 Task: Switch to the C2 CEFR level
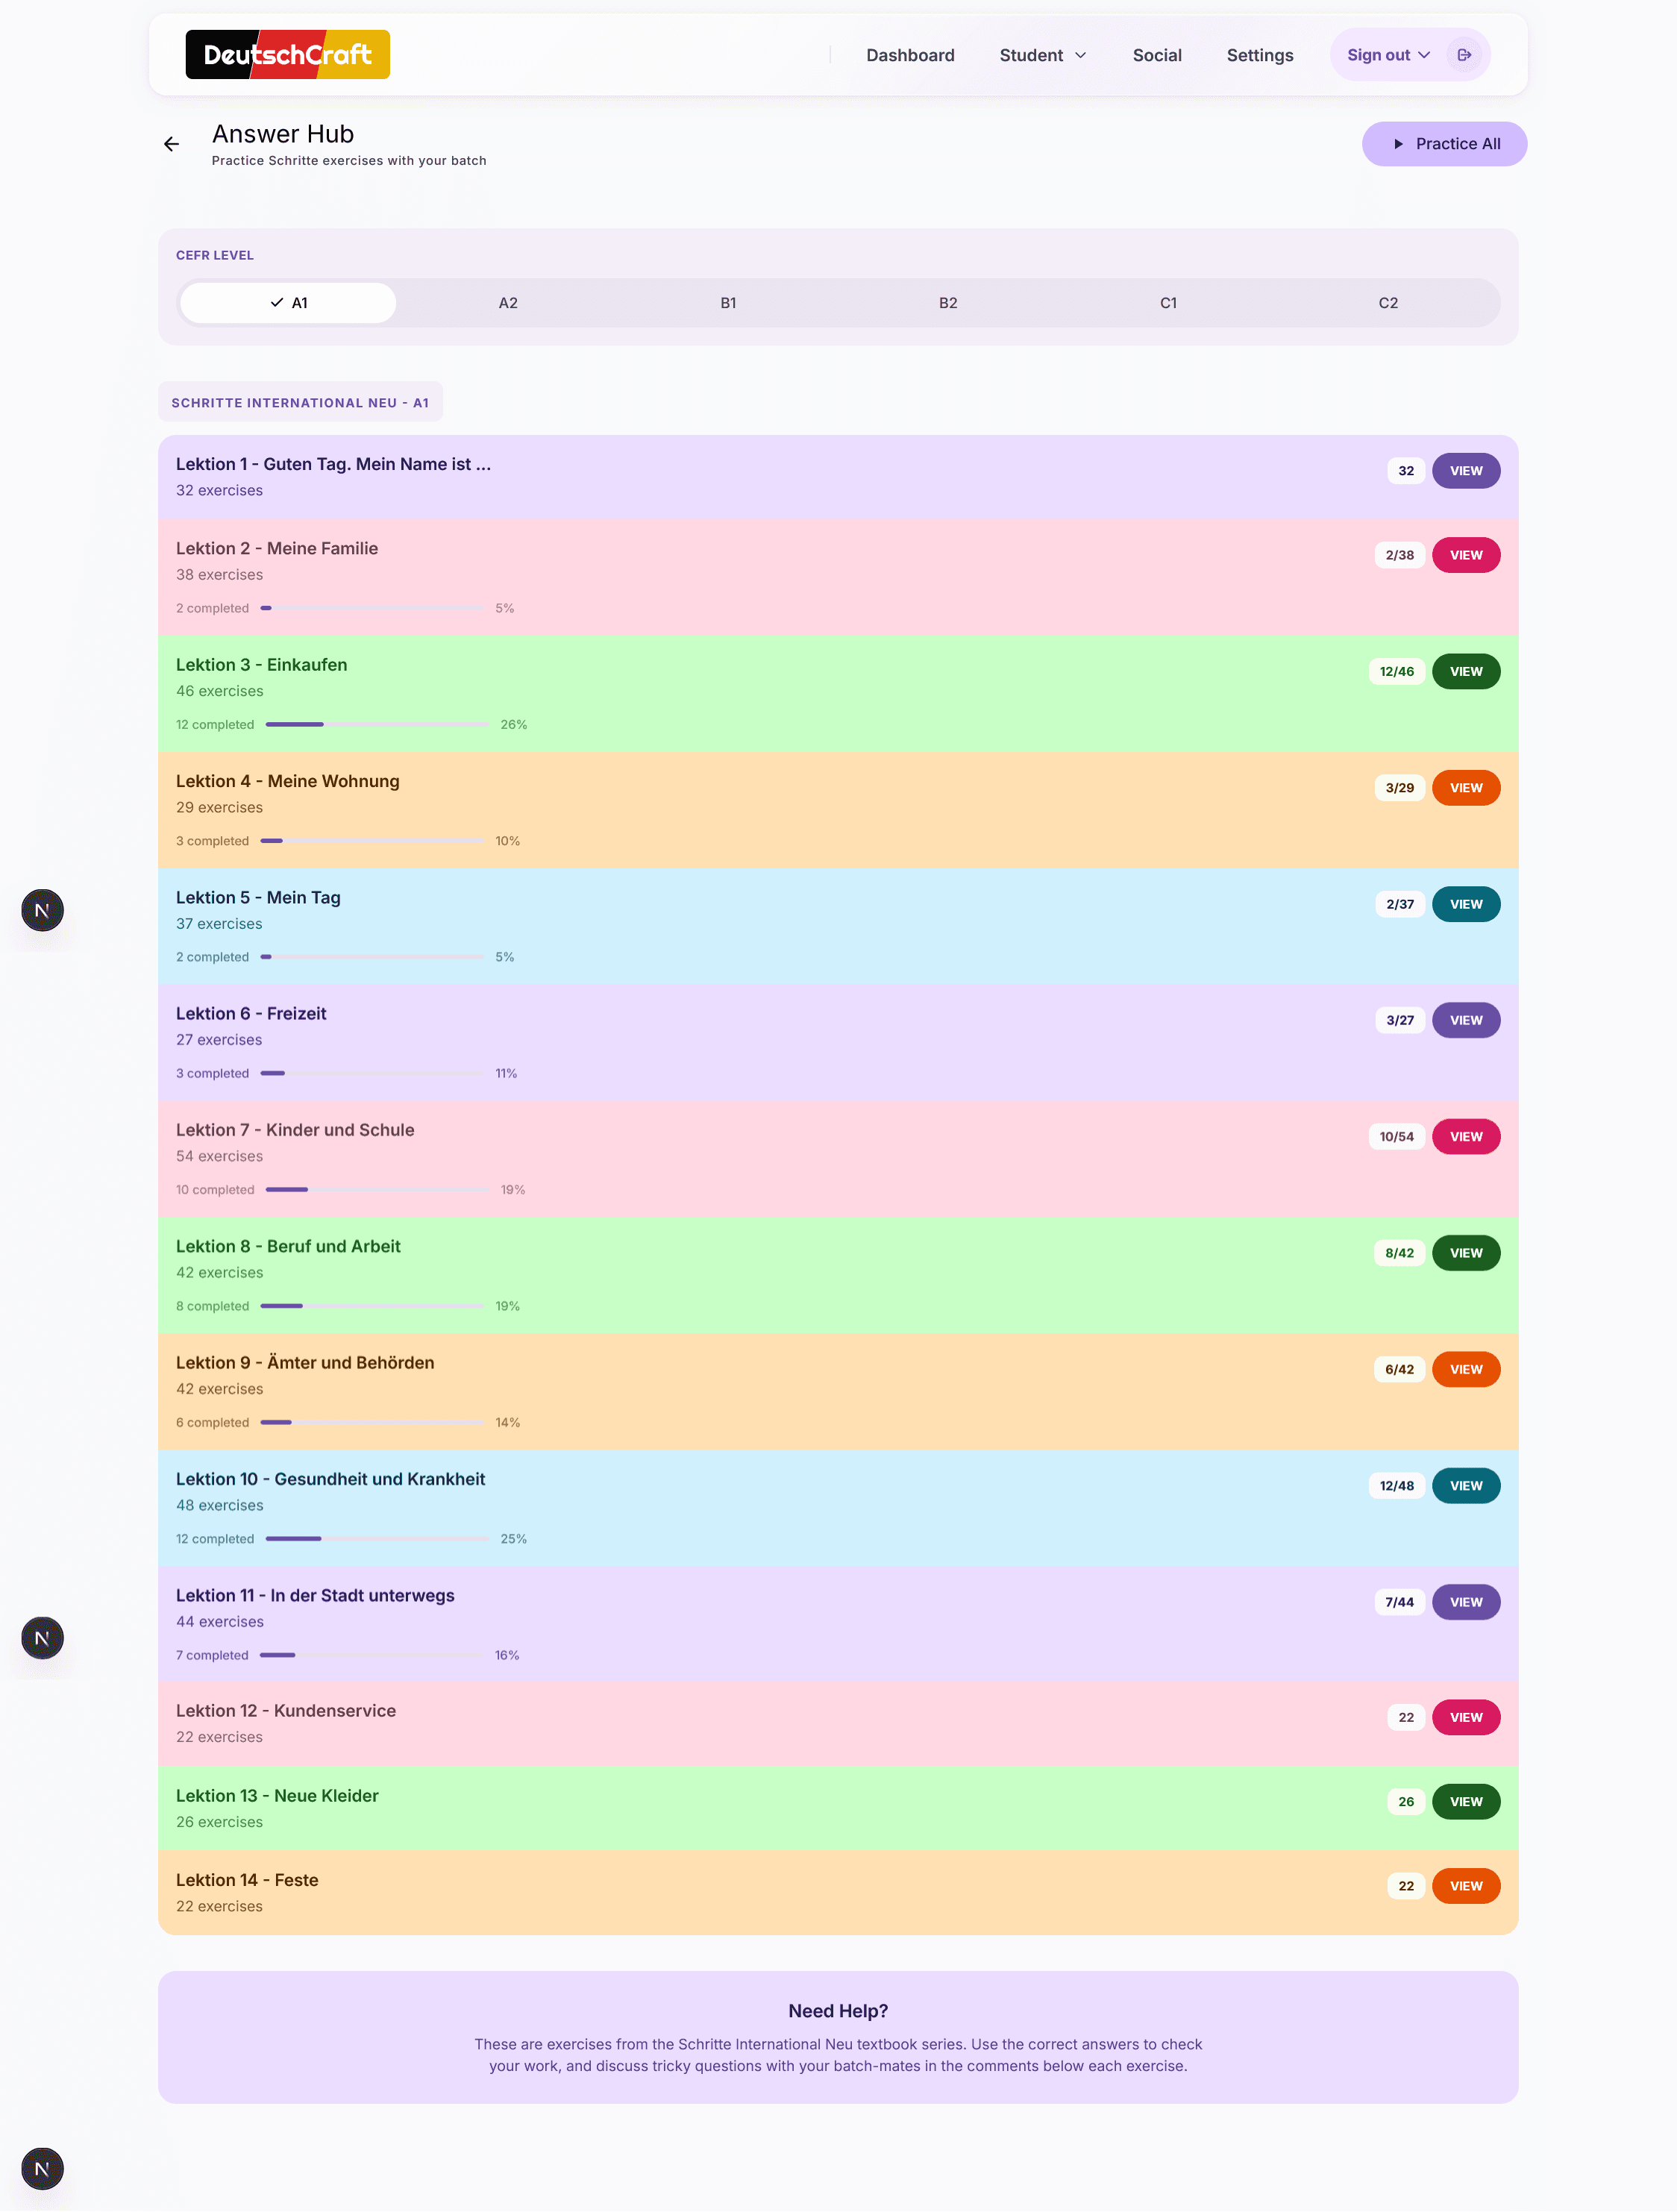(1388, 302)
